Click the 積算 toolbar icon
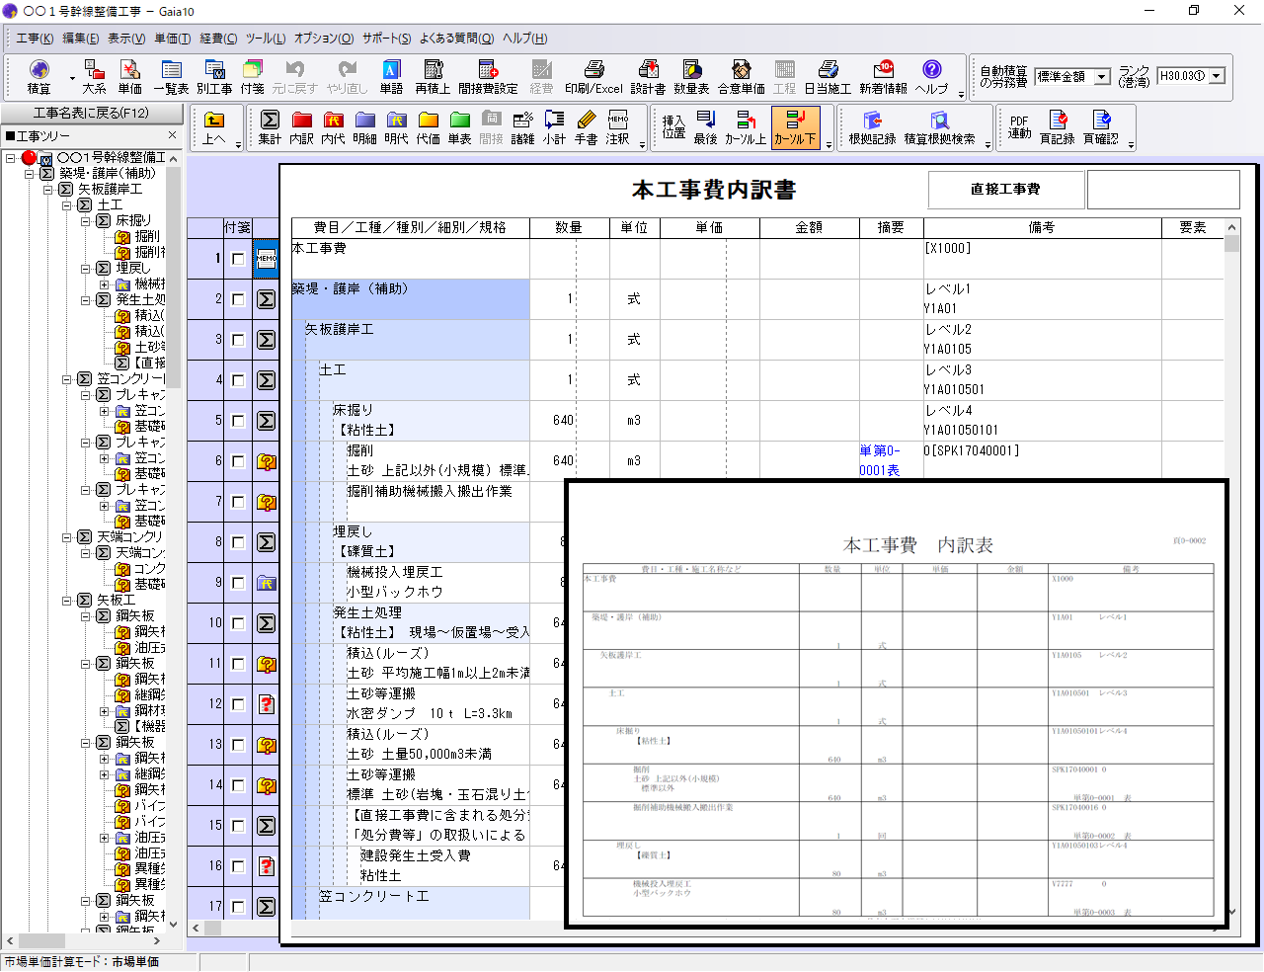This screenshot has height=972, width=1264. (39, 76)
